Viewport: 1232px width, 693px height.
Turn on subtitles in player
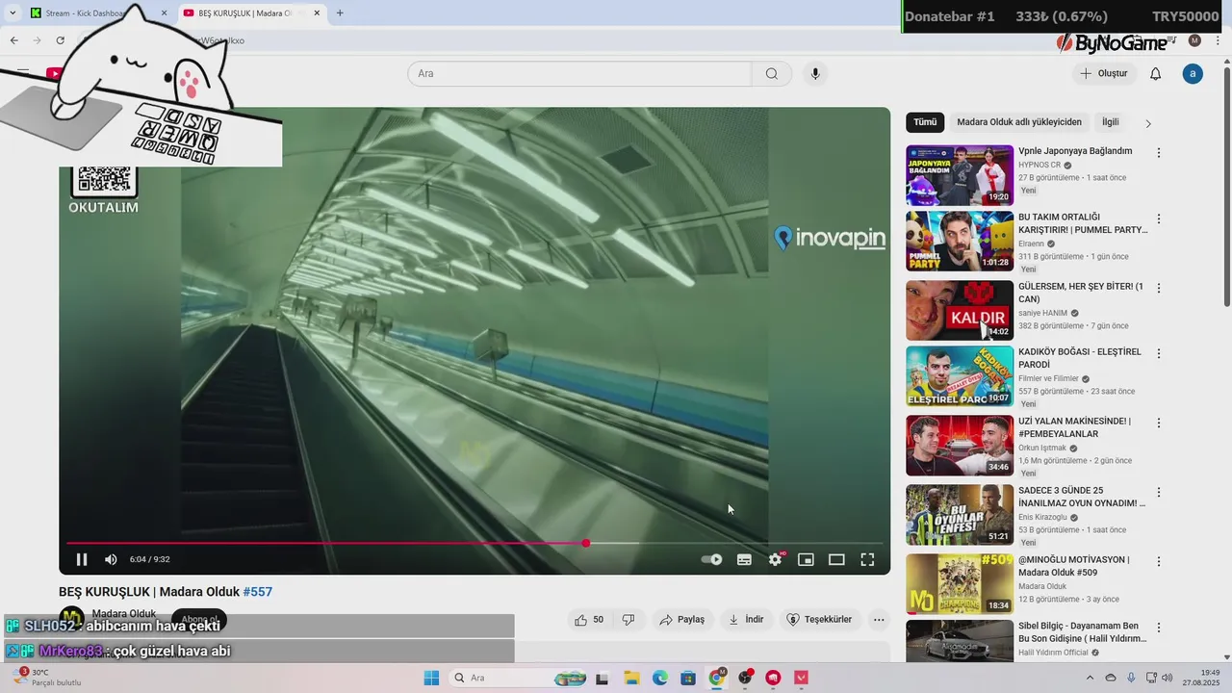[744, 559]
